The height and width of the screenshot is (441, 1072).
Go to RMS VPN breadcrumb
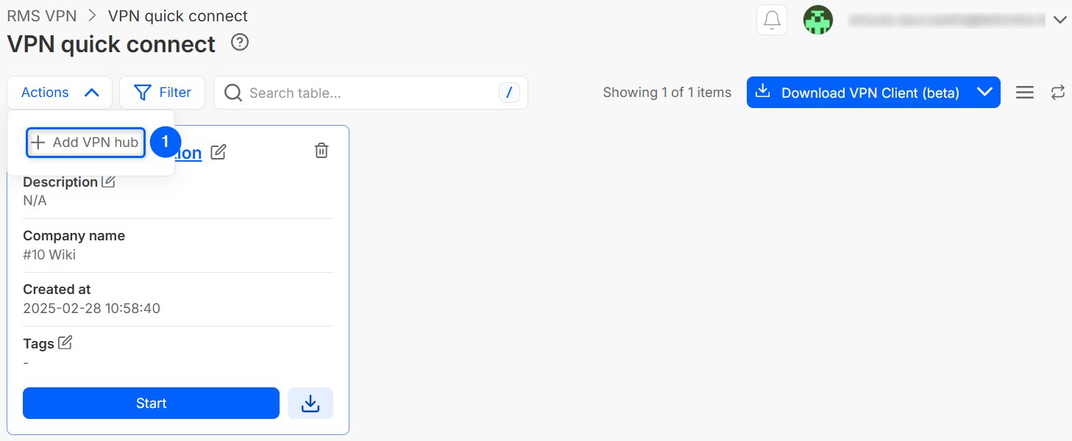41,15
